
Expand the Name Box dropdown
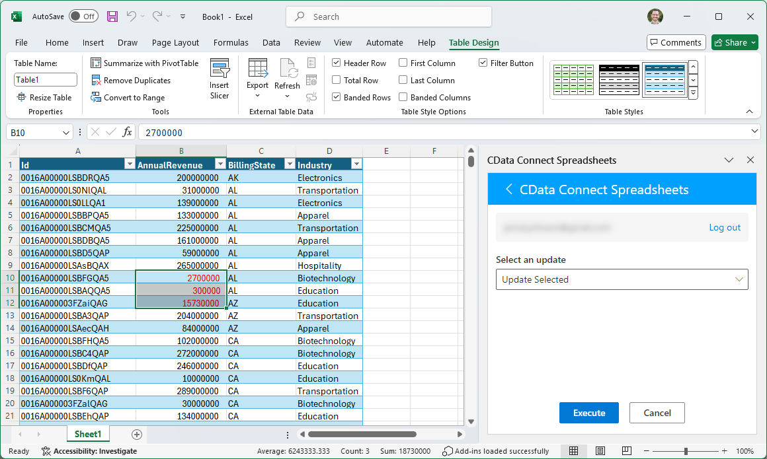[65, 133]
